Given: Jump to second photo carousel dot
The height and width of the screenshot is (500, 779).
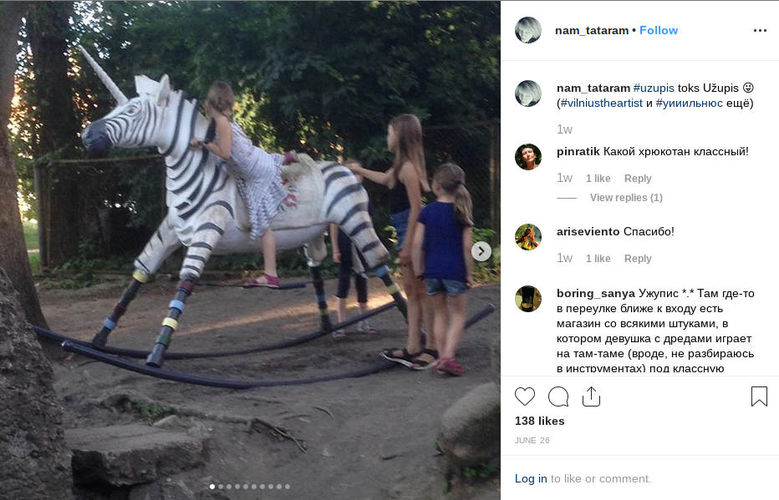Looking at the screenshot, I should pyautogui.click(x=220, y=486).
